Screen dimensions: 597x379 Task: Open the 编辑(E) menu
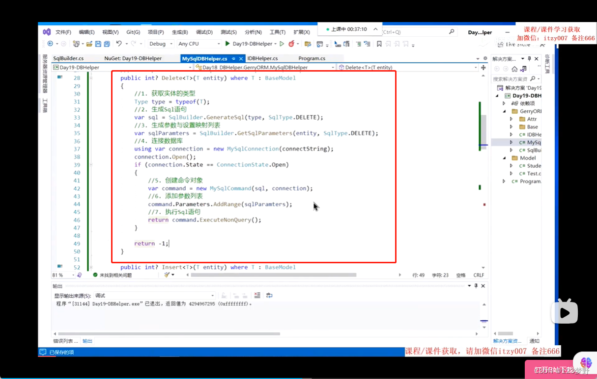pyautogui.click(x=87, y=32)
